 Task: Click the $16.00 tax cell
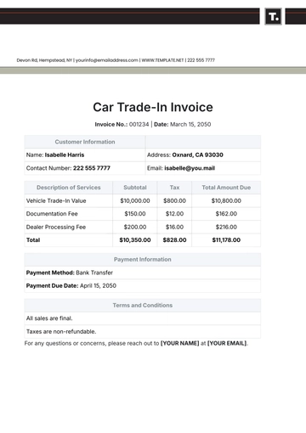pos(174,227)
